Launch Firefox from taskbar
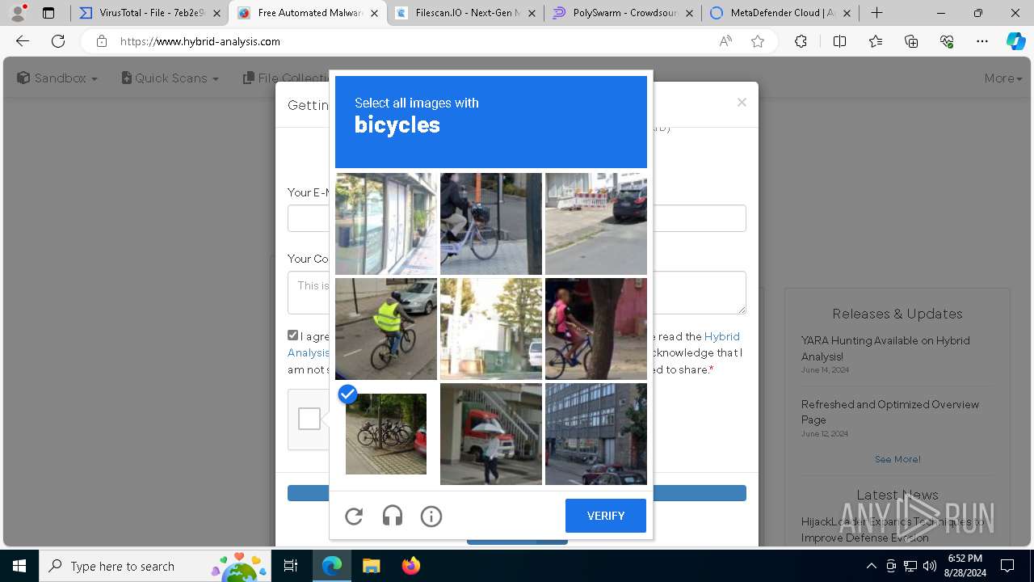1034x582 pixels. (410, 566)
